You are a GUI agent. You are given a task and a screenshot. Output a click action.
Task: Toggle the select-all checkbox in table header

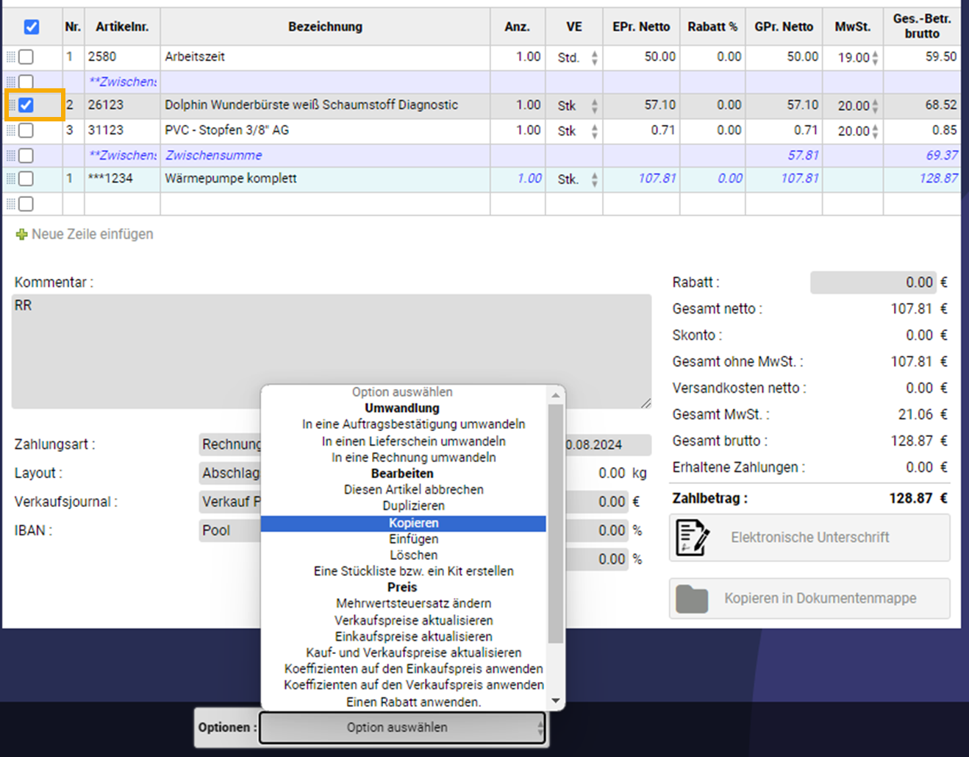click(x=31, y=27)
